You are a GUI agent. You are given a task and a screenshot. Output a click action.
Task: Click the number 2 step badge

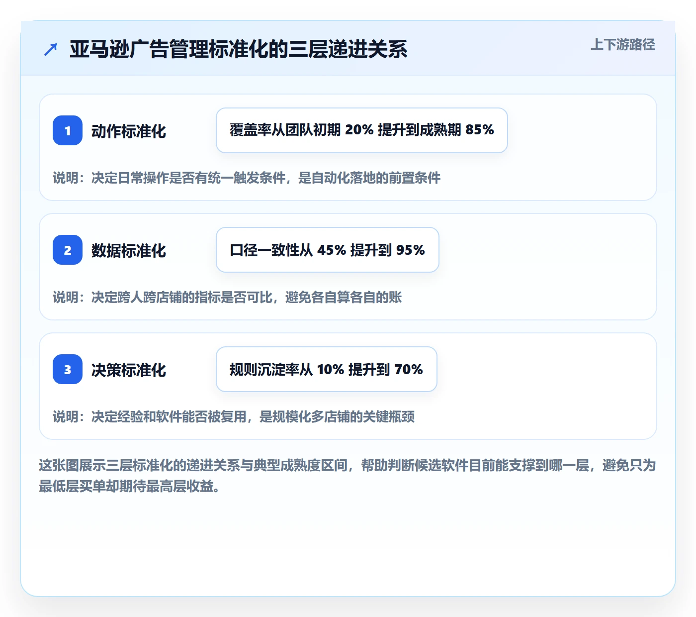pos(68,250)
